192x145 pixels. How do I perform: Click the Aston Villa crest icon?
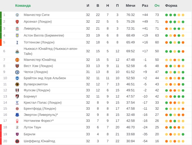pos(17,35)
